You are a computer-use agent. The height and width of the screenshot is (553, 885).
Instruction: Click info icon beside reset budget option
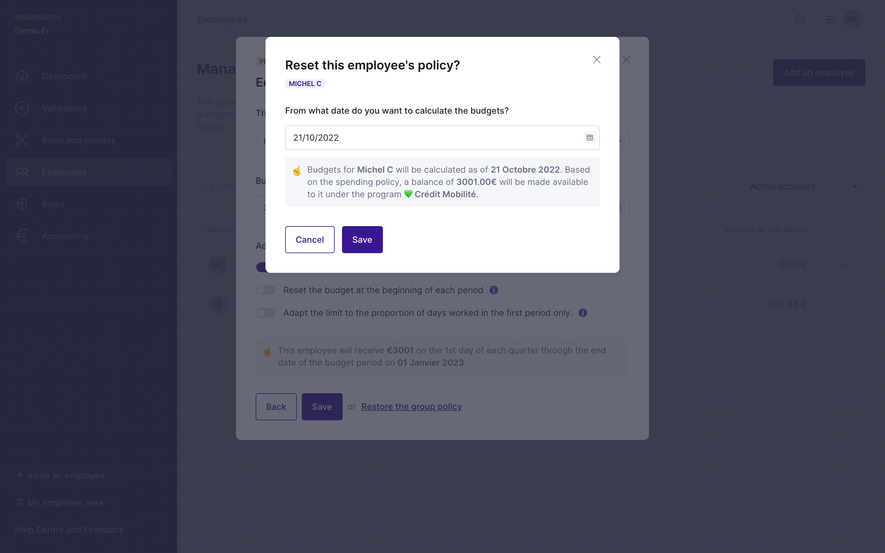494,290
